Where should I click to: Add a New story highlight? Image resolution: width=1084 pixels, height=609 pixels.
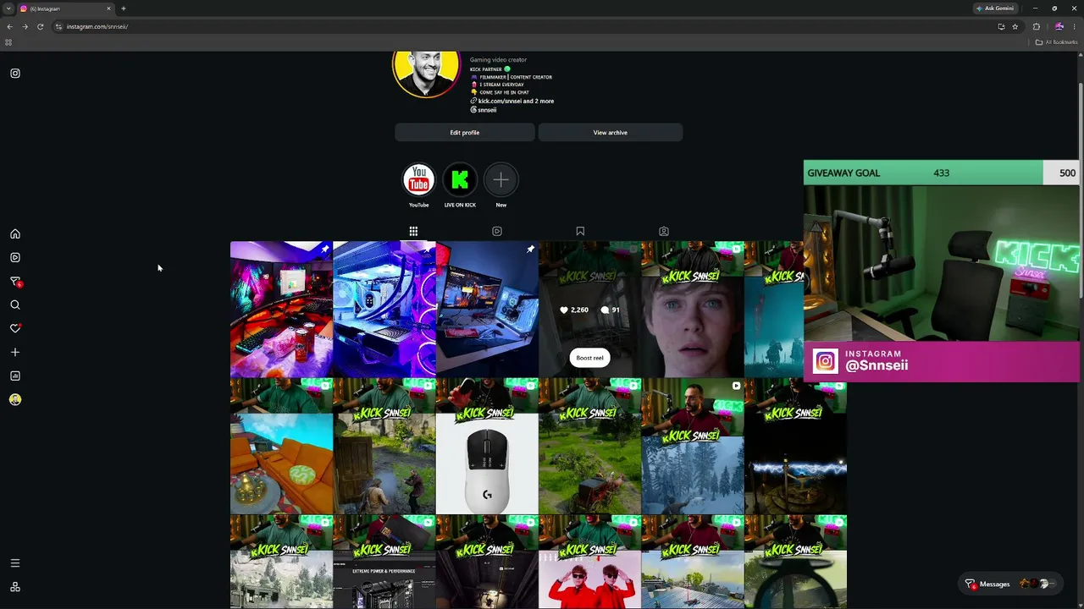point(501,180)
